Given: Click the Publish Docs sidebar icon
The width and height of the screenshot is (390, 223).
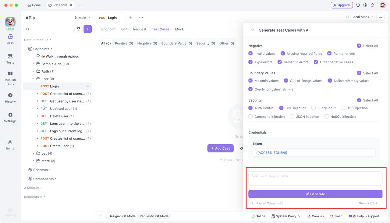Looking at the screenshot, I should tap(10, 78).
